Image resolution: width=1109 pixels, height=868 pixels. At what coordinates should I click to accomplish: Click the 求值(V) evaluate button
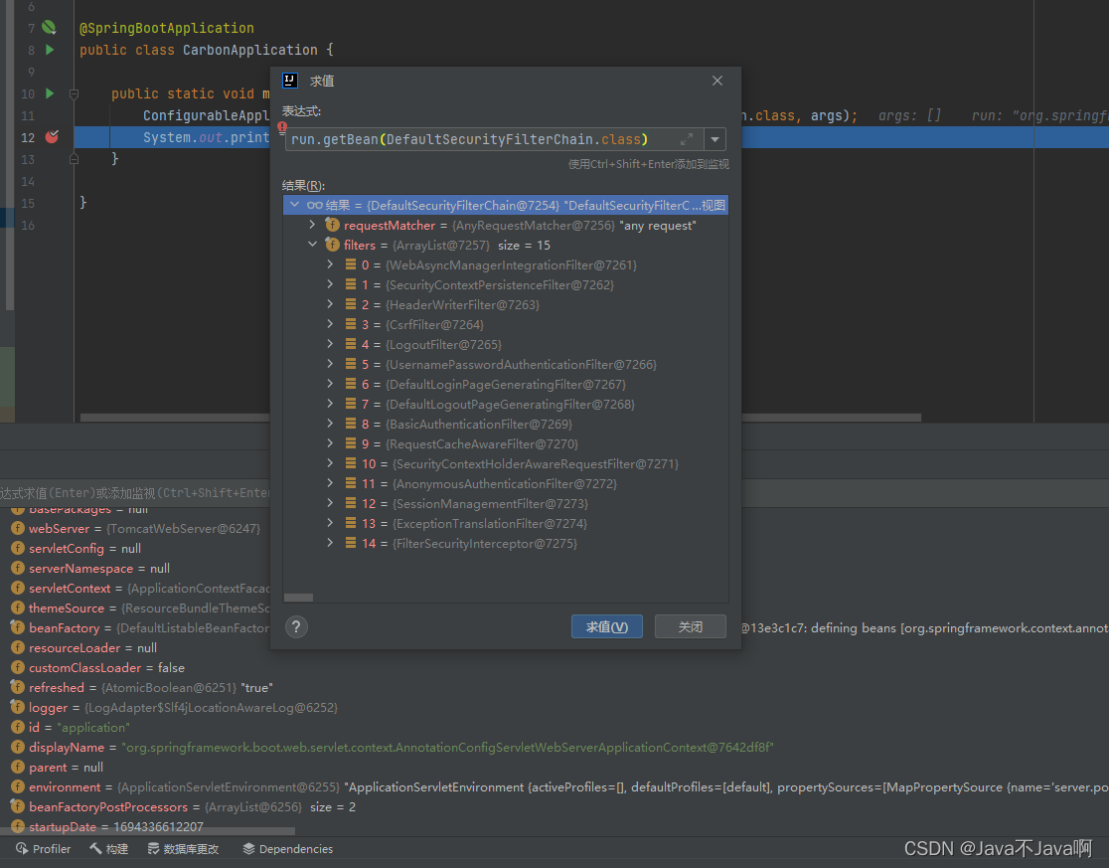point(606,626)
